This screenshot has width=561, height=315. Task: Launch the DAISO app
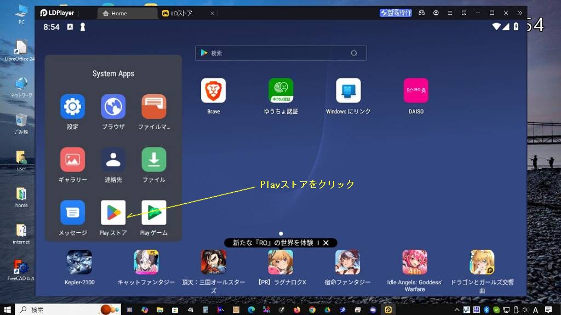(416, 90)
